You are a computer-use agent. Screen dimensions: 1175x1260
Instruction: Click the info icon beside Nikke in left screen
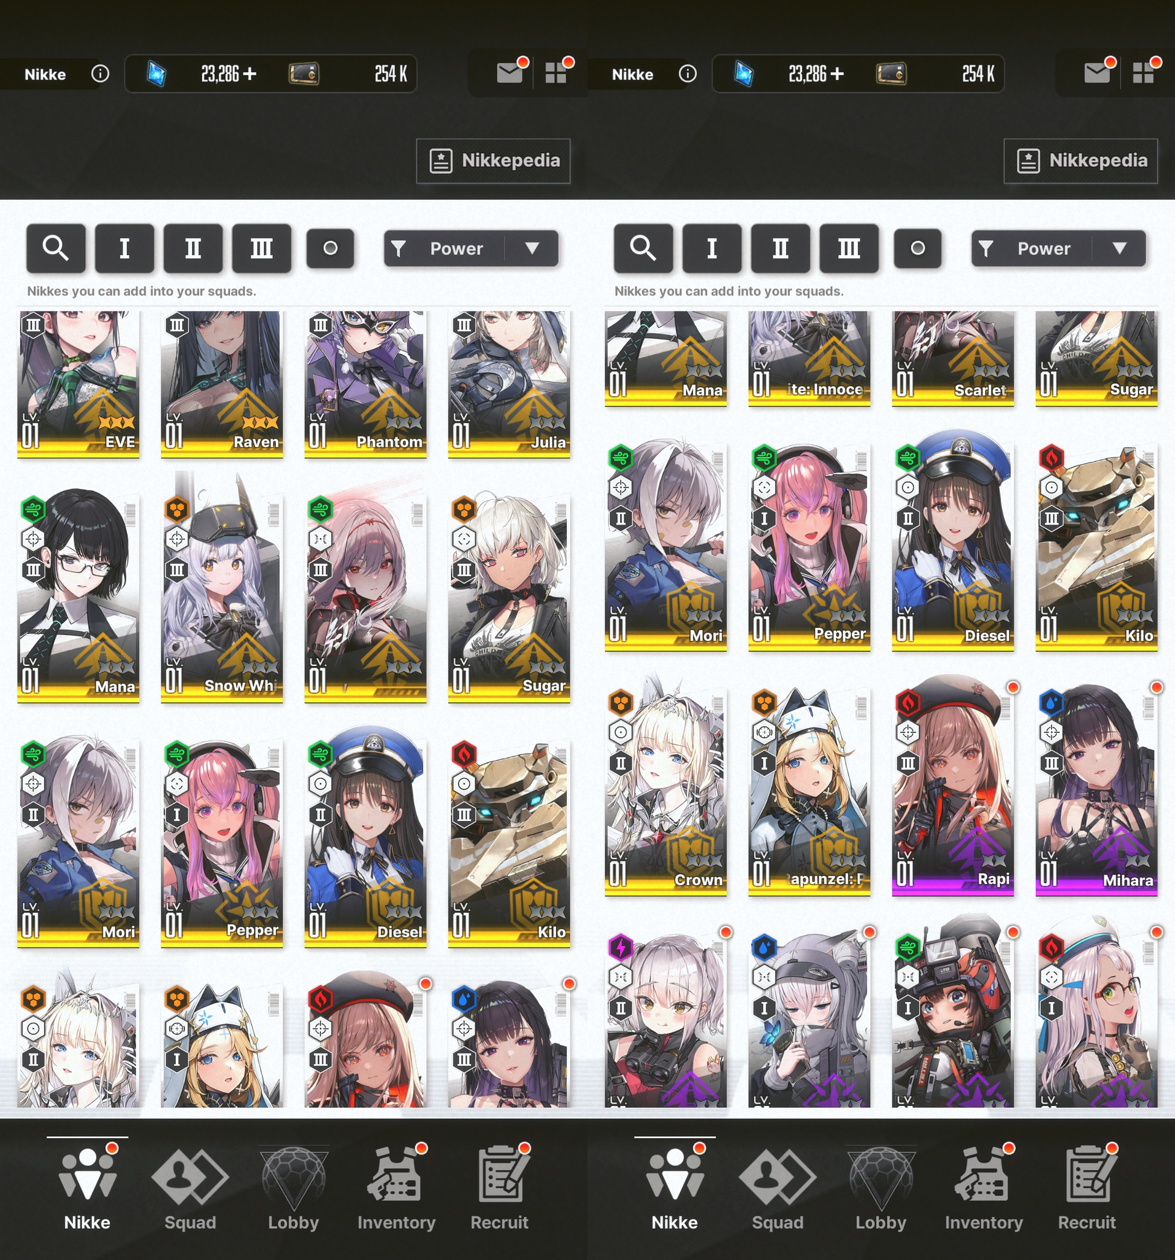[100, 74]
